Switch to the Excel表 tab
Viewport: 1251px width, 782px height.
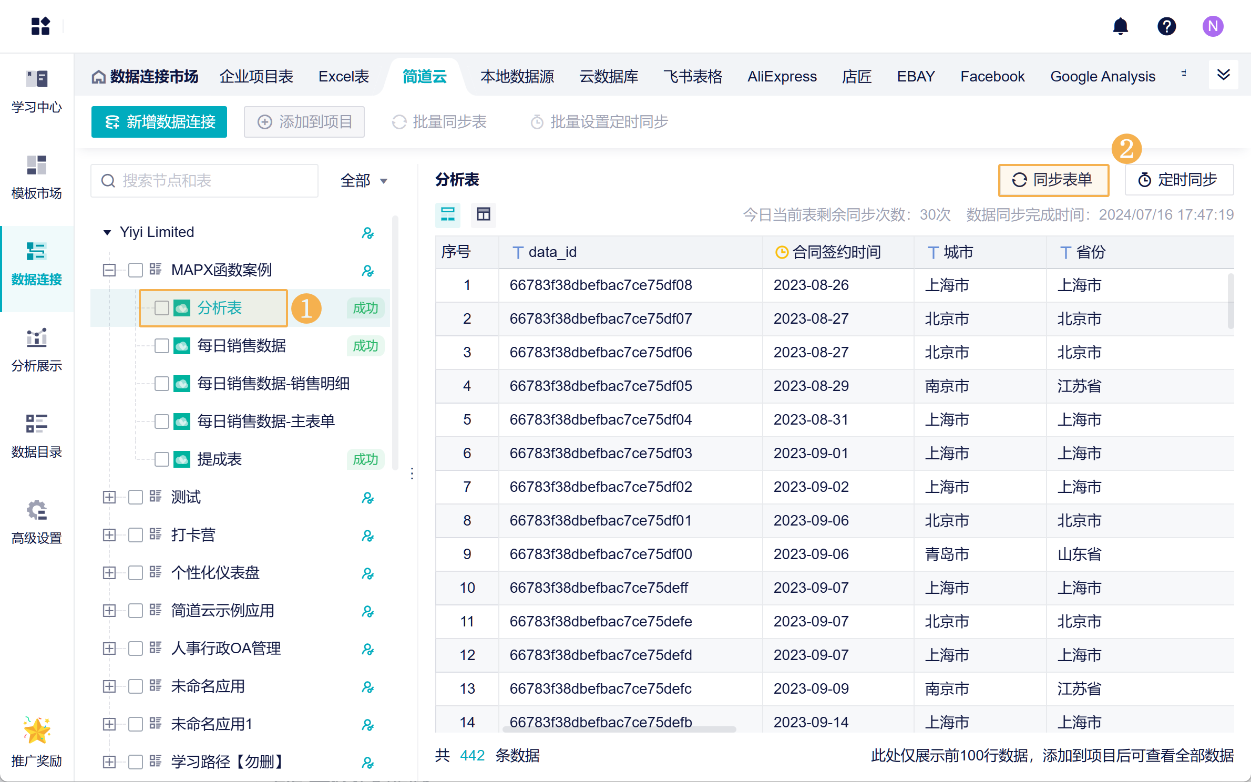pos(344,77)
